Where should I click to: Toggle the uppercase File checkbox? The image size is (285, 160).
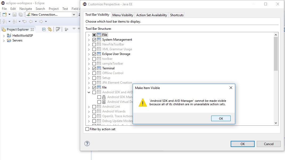[x=94, y=35]
